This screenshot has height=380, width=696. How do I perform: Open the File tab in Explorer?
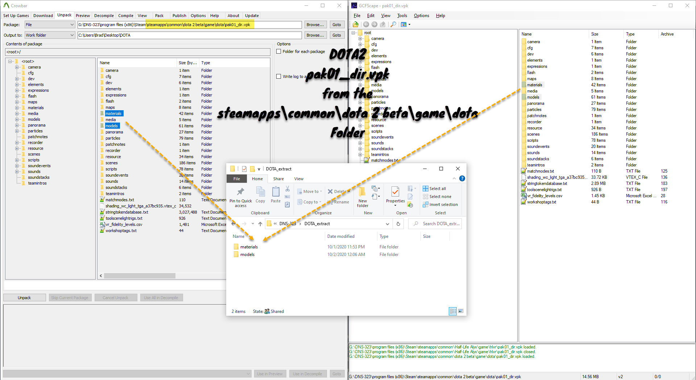(x=236, y=179)
